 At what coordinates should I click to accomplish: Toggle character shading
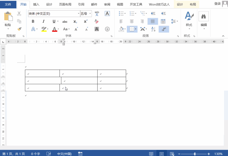97,29
